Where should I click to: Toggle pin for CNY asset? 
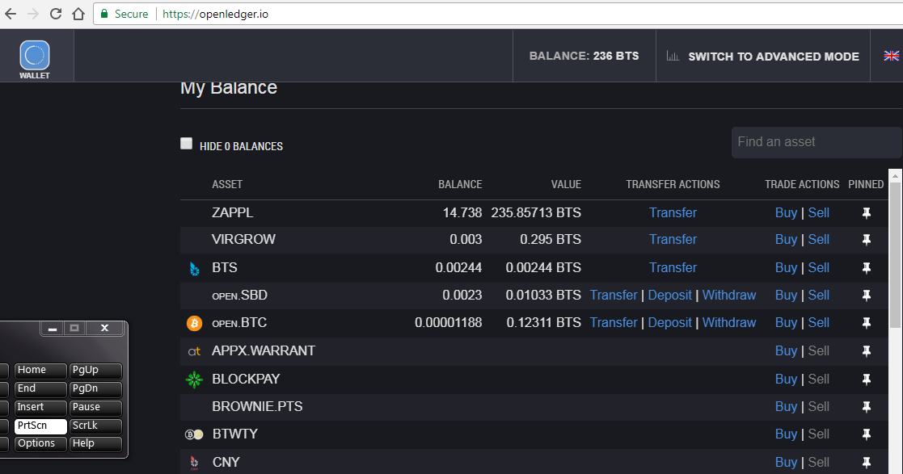[x=866, y=462]
